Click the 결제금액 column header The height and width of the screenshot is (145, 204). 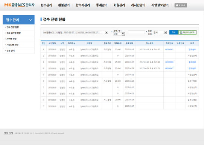[x=118, y=43]
